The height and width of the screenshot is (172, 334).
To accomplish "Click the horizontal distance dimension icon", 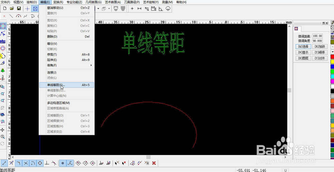I will [139, 9].
